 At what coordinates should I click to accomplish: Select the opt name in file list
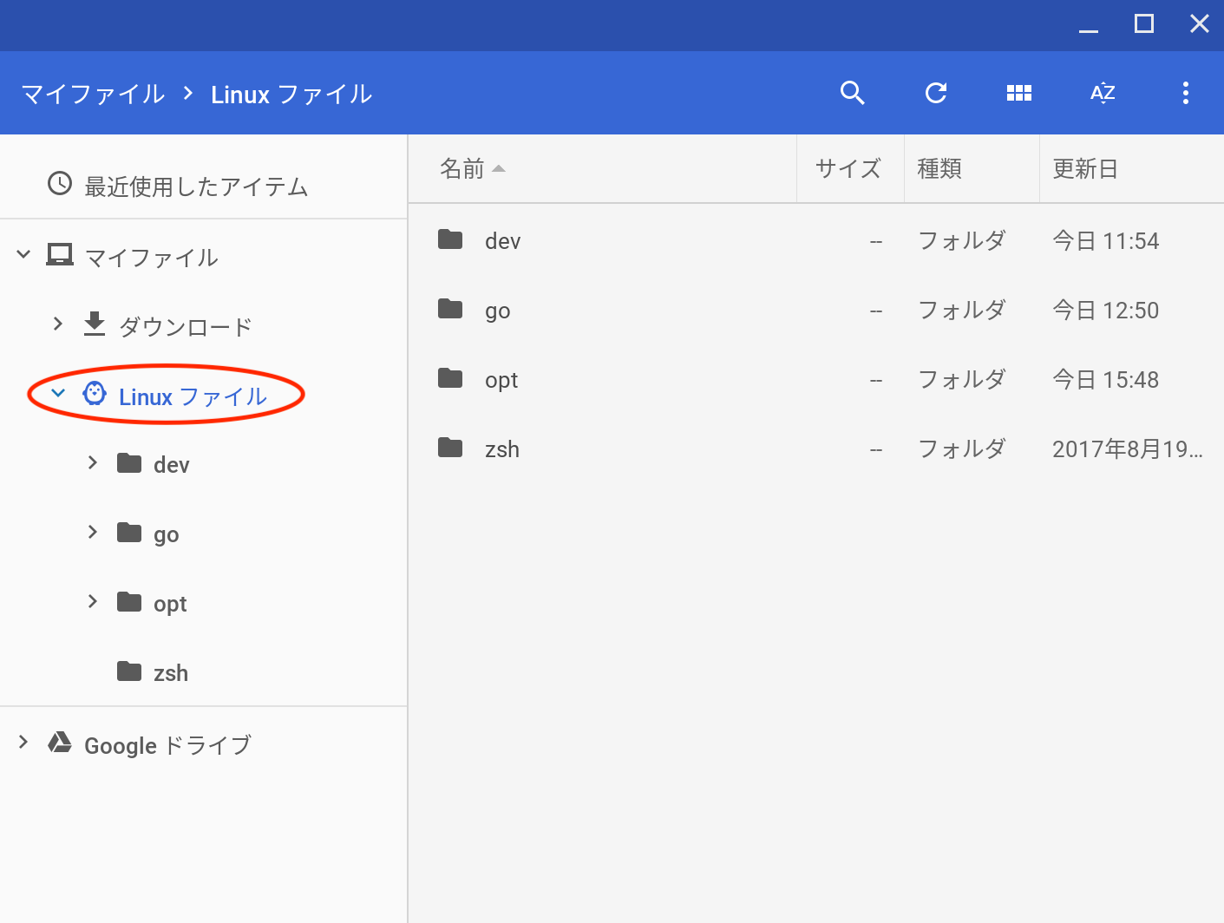coord(501,381)
